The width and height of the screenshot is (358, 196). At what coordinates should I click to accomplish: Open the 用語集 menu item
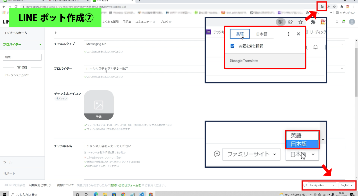point(127,22)
